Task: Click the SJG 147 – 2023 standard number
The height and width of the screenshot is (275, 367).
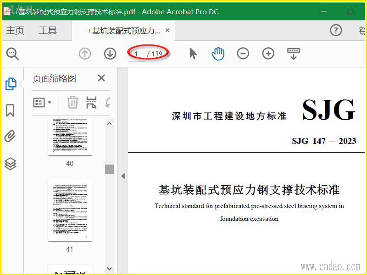Action: (x=324, y=141)
